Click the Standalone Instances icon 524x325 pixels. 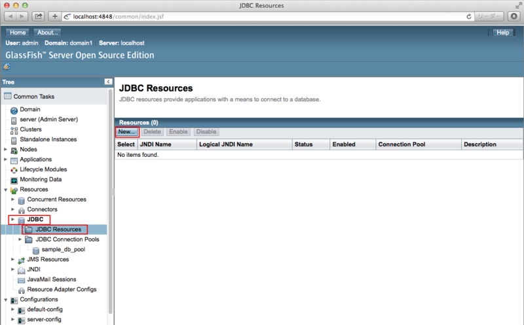(x=14, y=141)
